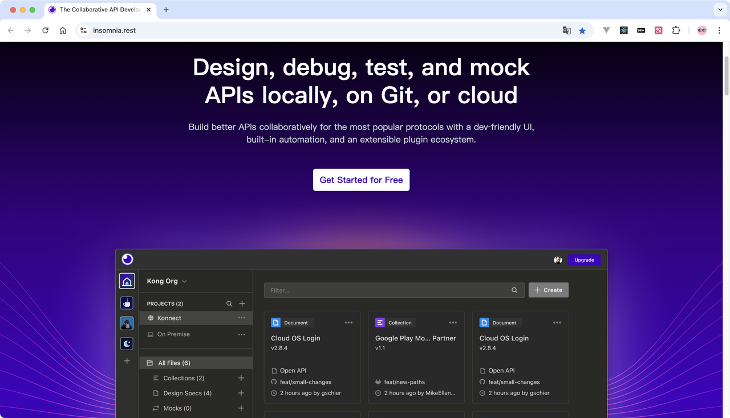Select All Files (6)
730x418 pixels.
(196, 363)
